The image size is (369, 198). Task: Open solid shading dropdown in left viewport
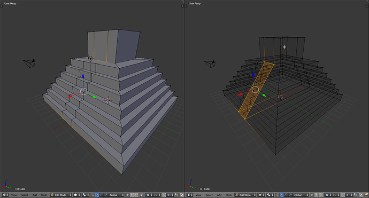pos(77,195)
